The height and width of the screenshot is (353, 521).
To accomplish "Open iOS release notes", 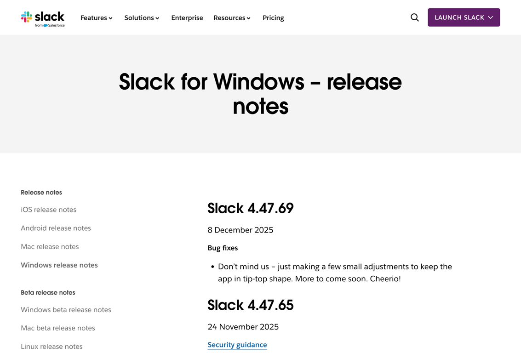I will tap(48, 210).
